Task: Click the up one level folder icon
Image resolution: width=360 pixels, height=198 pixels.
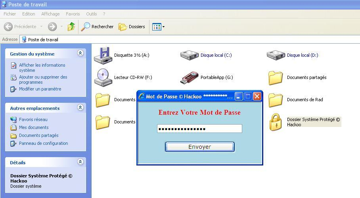Action: pos(71,27)
